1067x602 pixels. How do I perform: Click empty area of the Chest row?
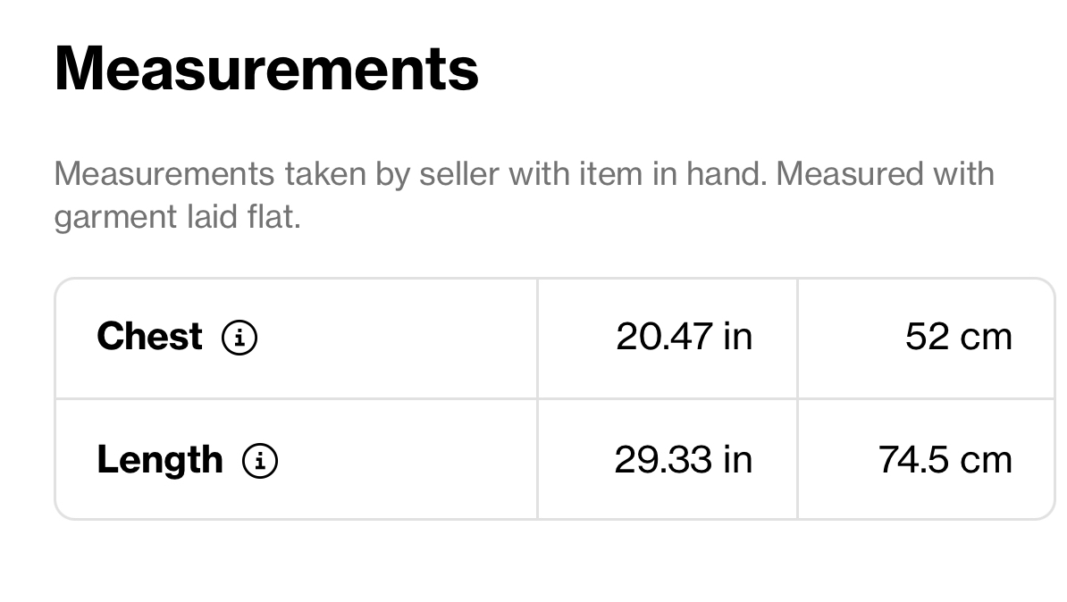395,339
